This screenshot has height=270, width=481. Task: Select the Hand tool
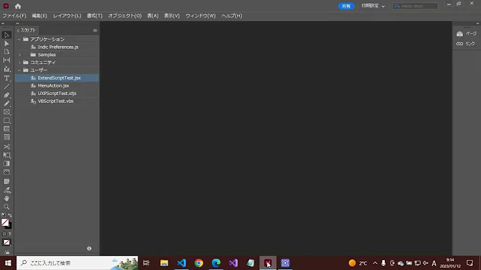tap(7, 198)
